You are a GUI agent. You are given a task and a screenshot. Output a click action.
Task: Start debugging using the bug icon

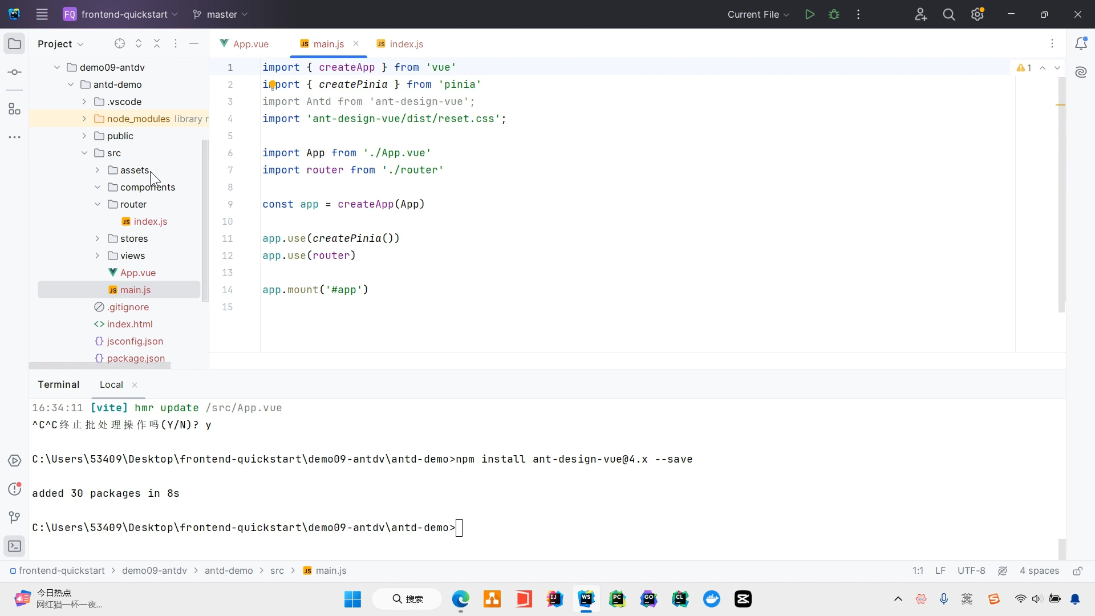click(x=834, y=14)
